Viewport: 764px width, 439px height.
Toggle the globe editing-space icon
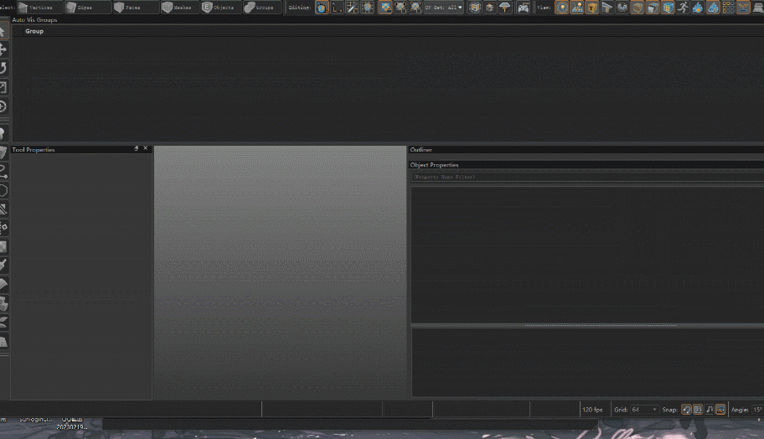pyautogui.click(x=322, y=8)
